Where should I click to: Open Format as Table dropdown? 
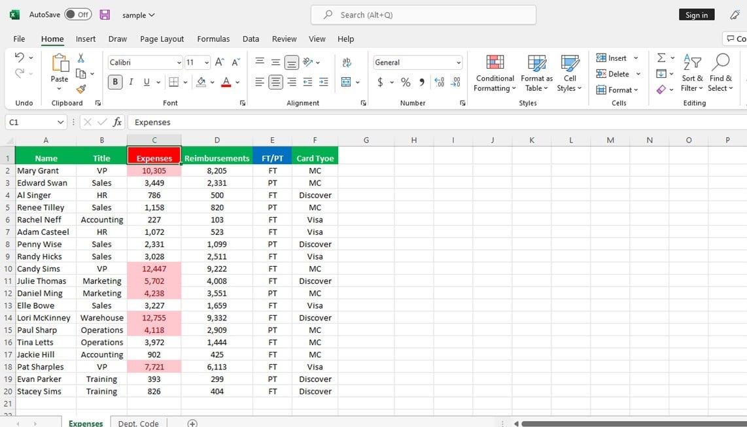click(536, 73)
